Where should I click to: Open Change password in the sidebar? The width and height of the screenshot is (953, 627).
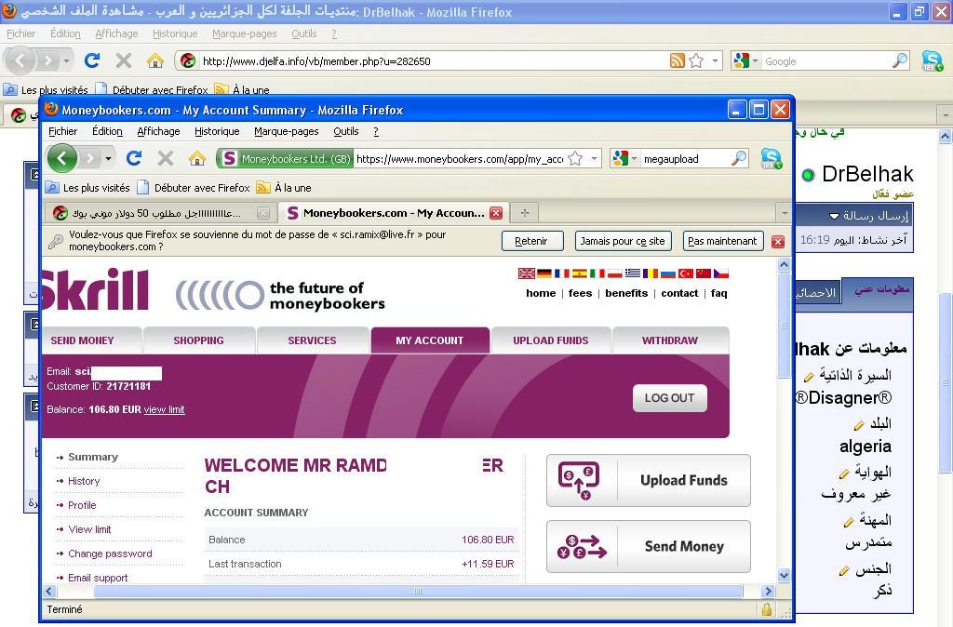[x=110, y=554]
